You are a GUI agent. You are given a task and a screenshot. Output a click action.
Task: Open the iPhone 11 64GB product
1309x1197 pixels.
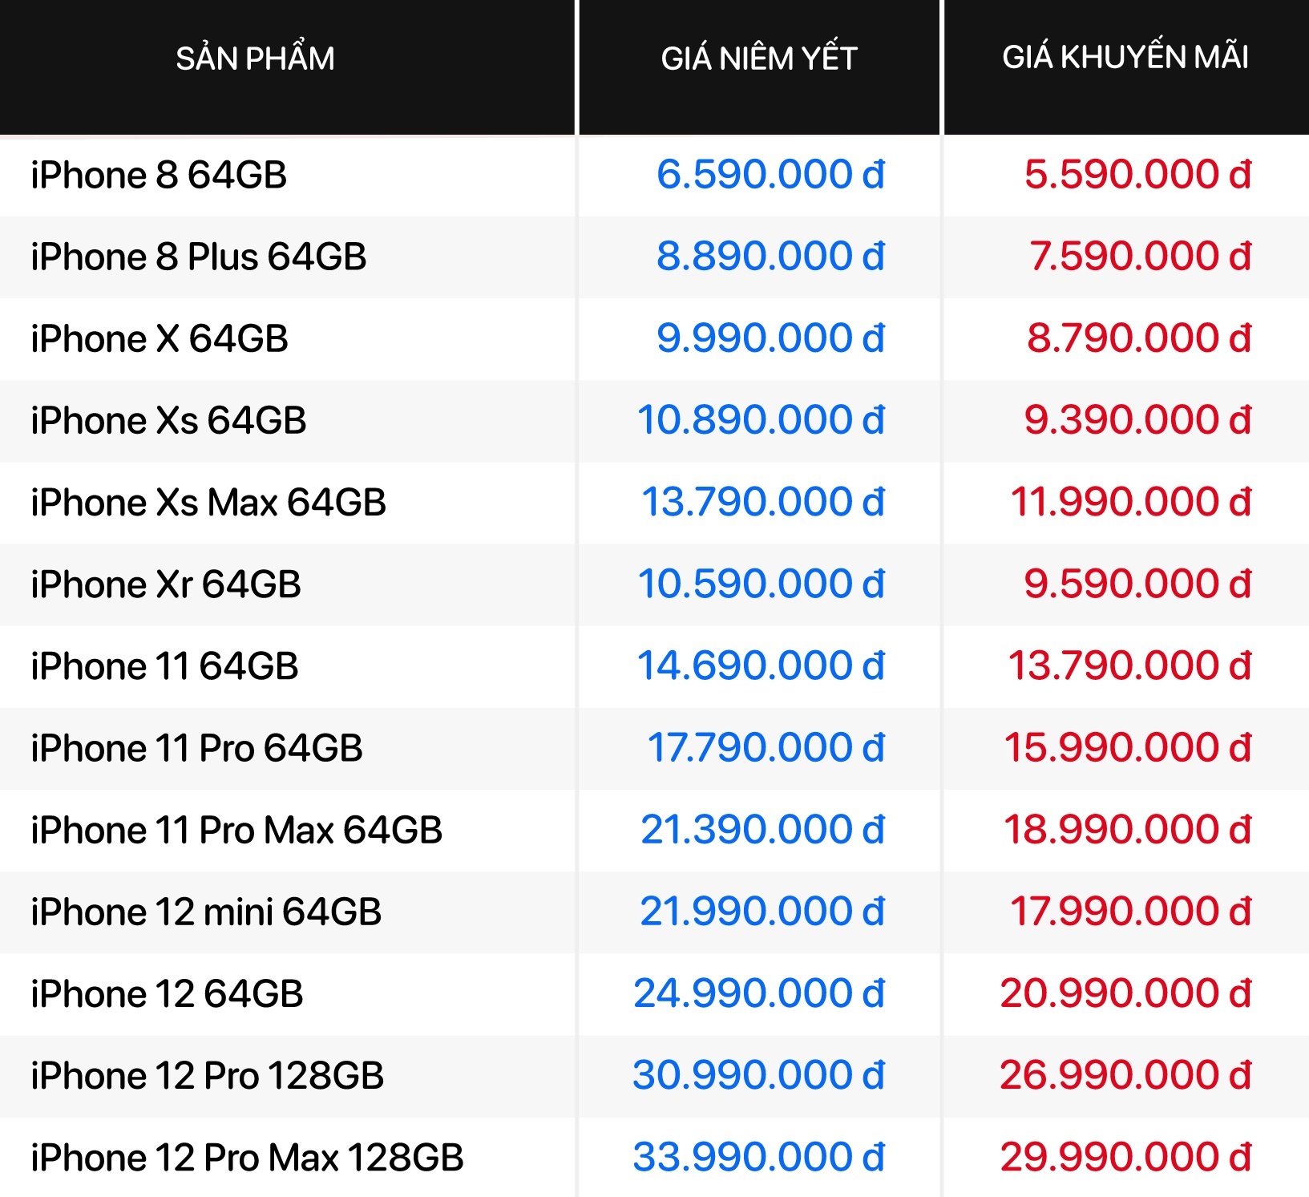(x=164, y=666)
